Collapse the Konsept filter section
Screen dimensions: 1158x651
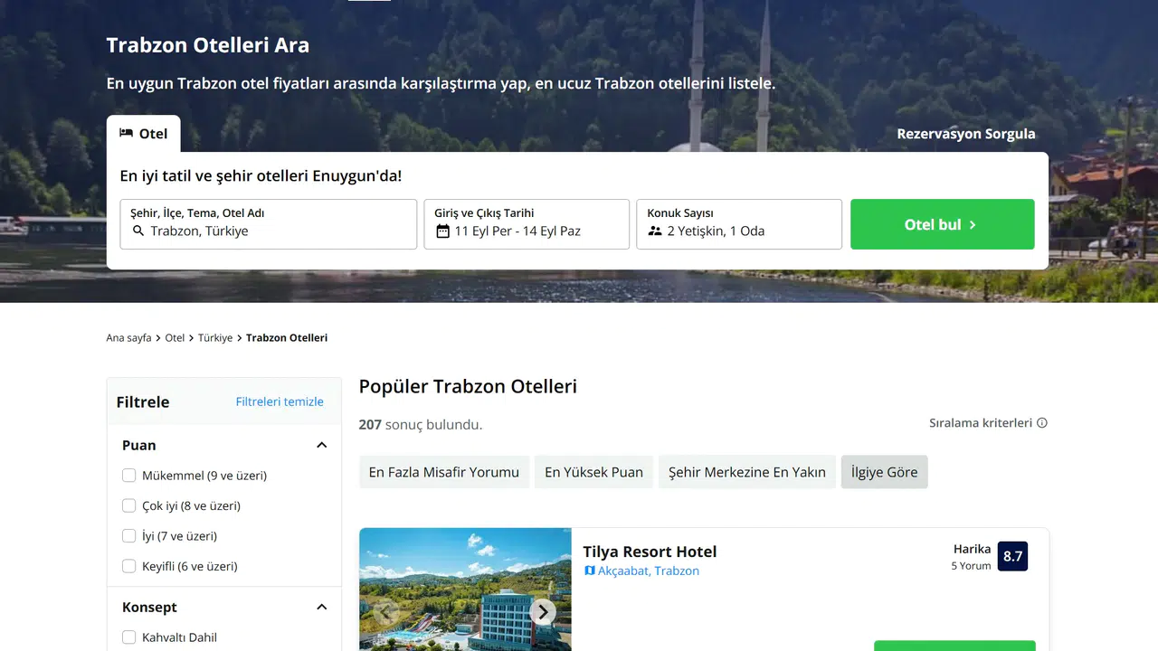click(x=321, y=608)
